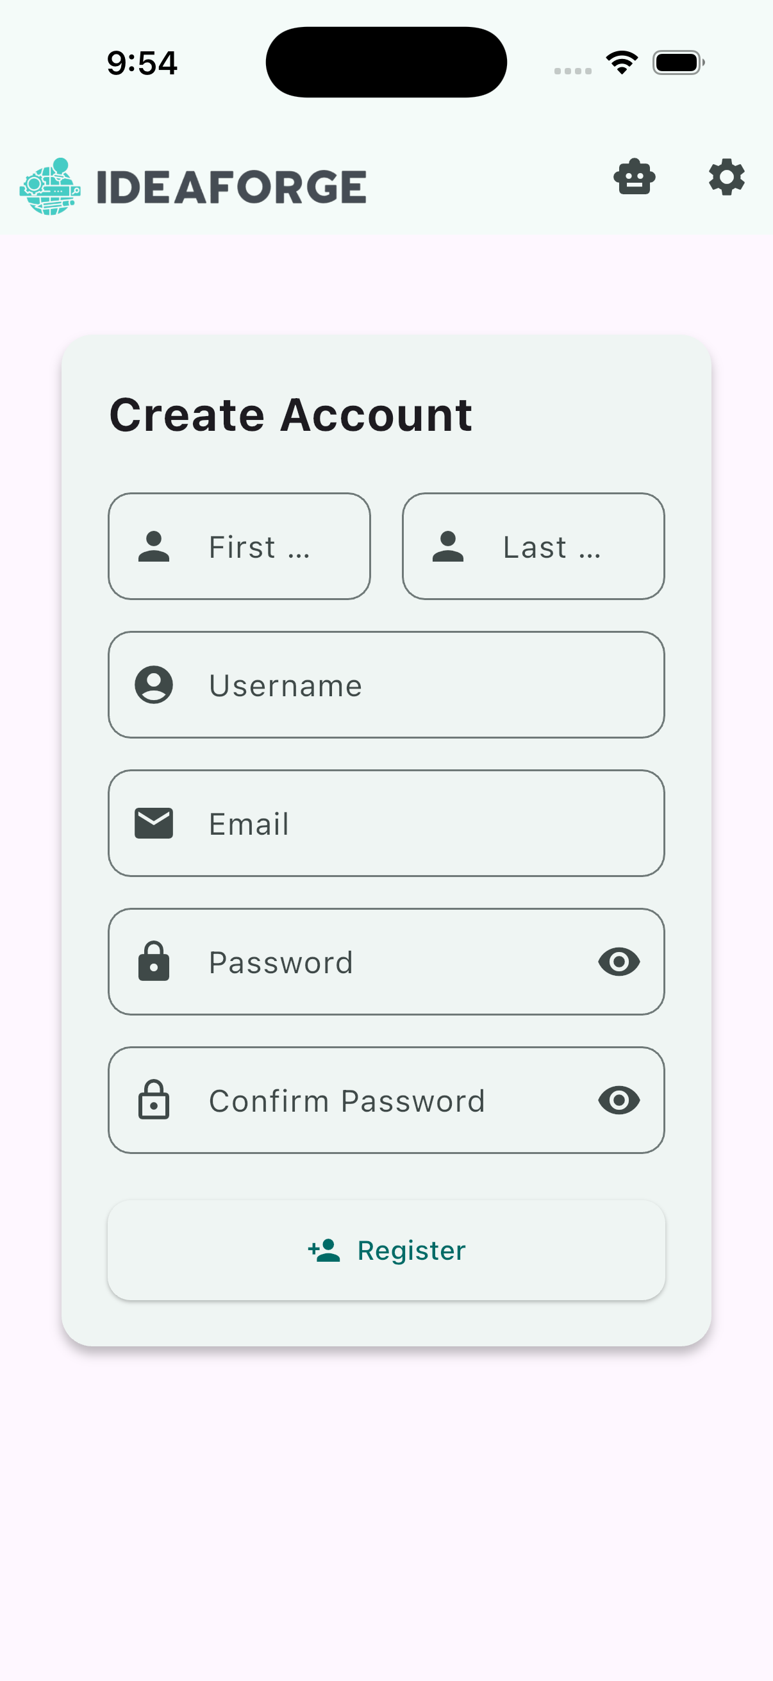
Task: Click the unlocked padlock icon beside Confirm Password
Action: point(154,1100)
